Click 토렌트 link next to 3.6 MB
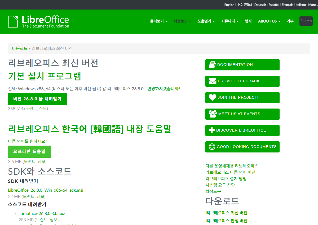 (x=29, y=161)
